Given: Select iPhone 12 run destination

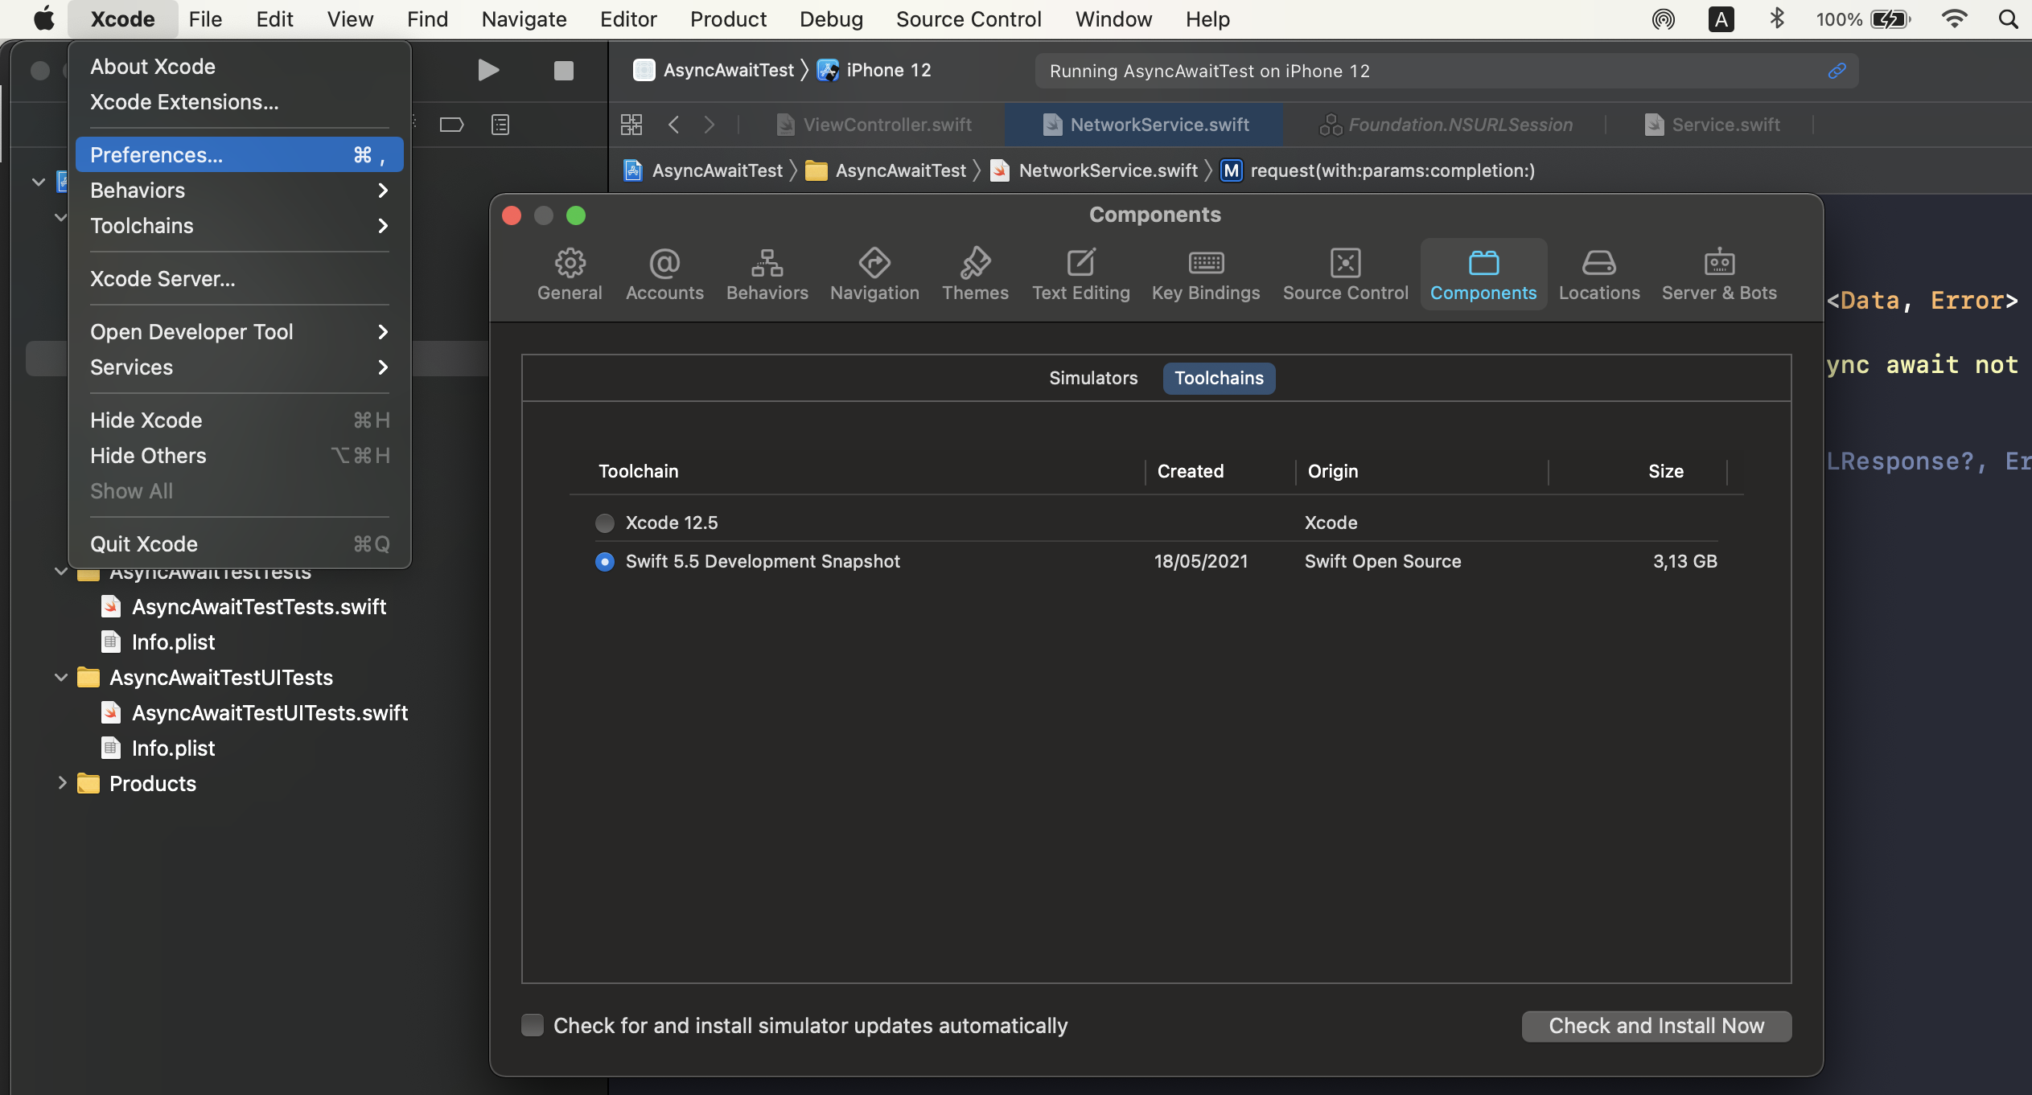Looking at the screenshot, I should click(x=874, y=71).
